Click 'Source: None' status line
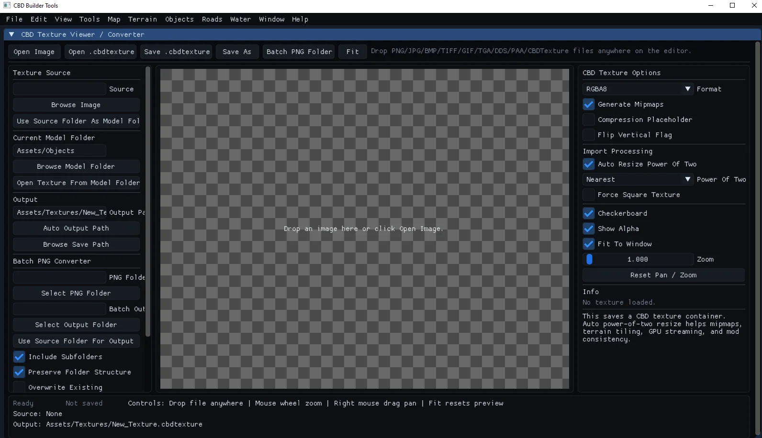The width and height of the screenshot is (762, 438). (37, 414)
